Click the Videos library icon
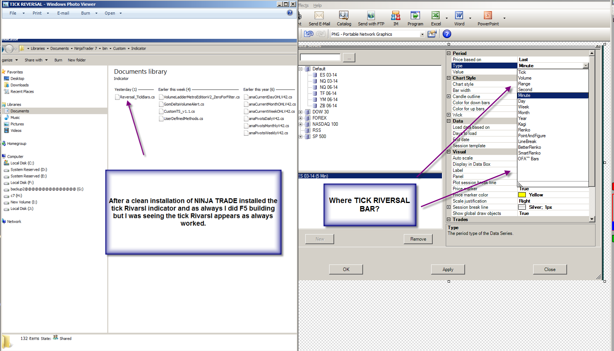This screenshot has height=351, width=614. [x=7, y=130]
